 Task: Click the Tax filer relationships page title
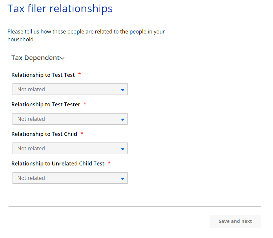(60, 9)
